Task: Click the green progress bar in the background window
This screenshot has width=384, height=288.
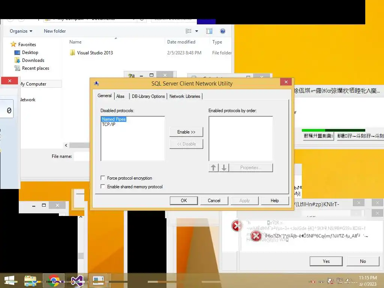Action: click(333, 130)
